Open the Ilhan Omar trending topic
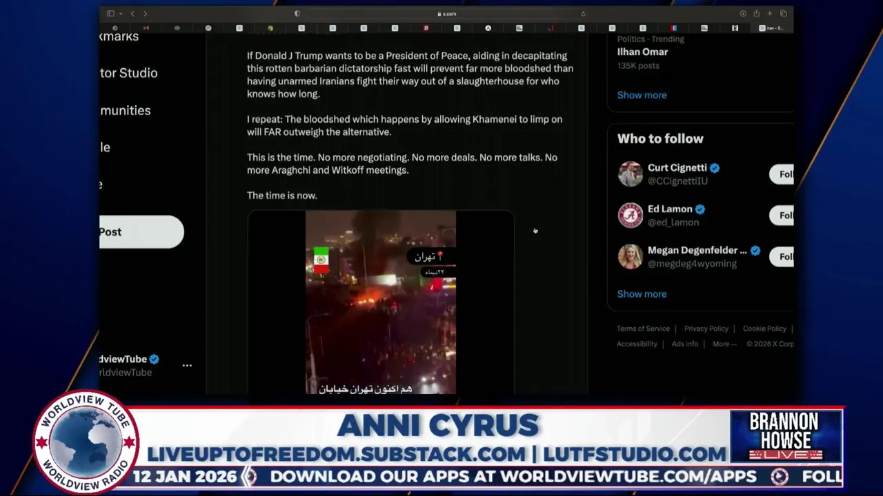 point(642,52)
